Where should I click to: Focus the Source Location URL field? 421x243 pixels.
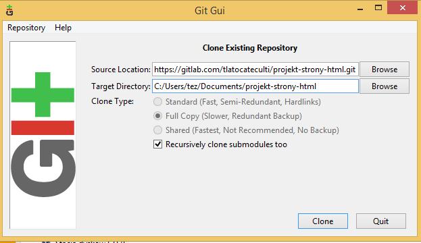tap(255, 70)
